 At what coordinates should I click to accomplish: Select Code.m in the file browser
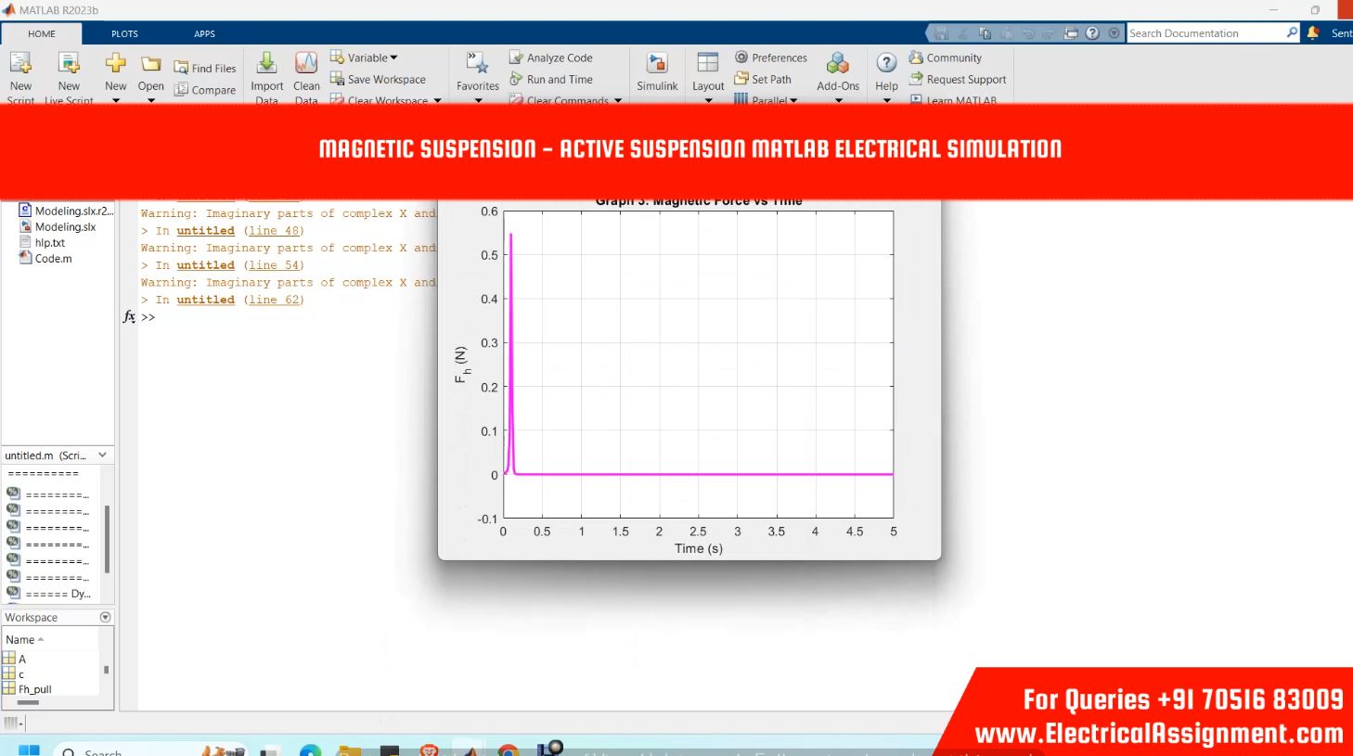(x=53, y=259)
